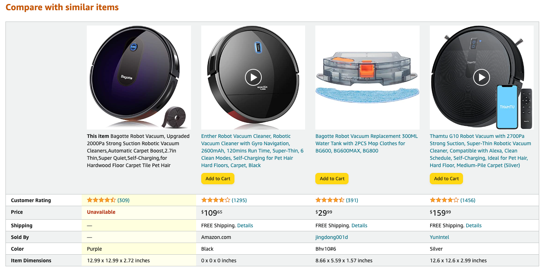Play the Enther robot vacuum video

pos(253,77)
